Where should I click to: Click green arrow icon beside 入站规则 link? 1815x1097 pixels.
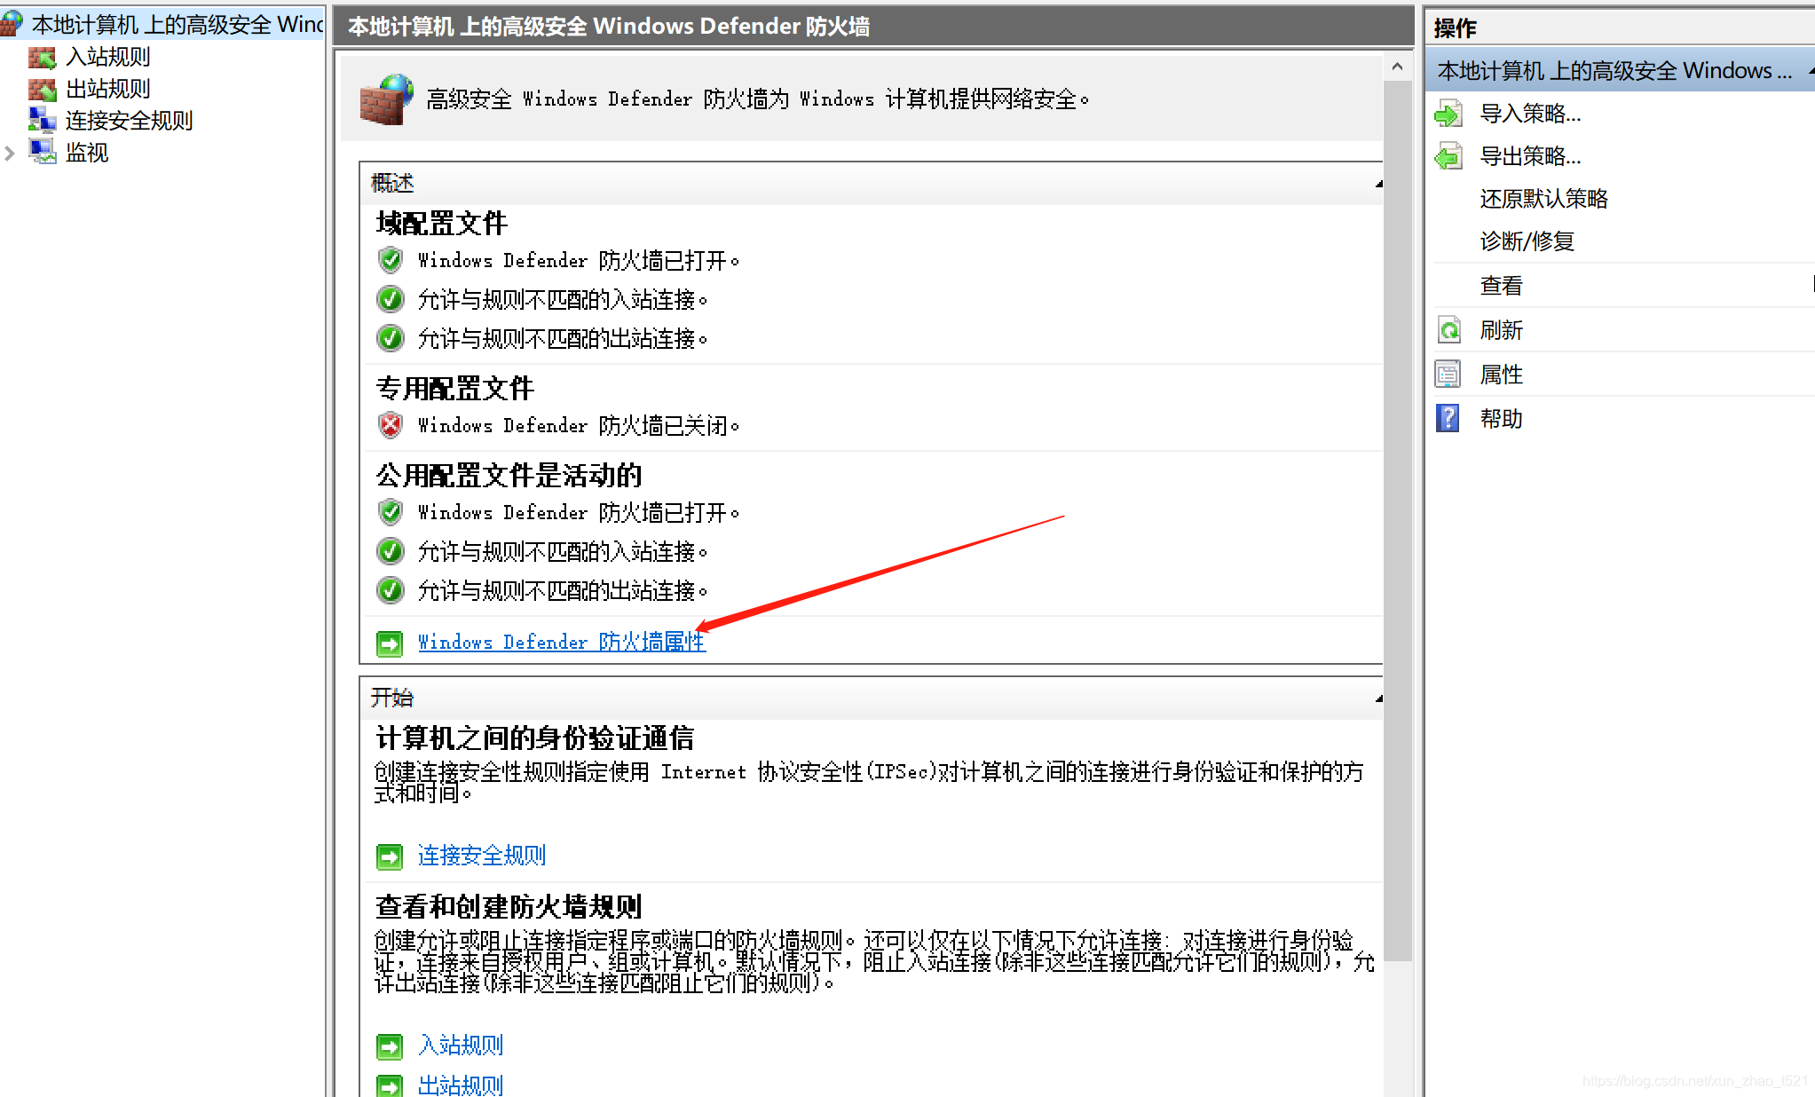pos(390,1046)
